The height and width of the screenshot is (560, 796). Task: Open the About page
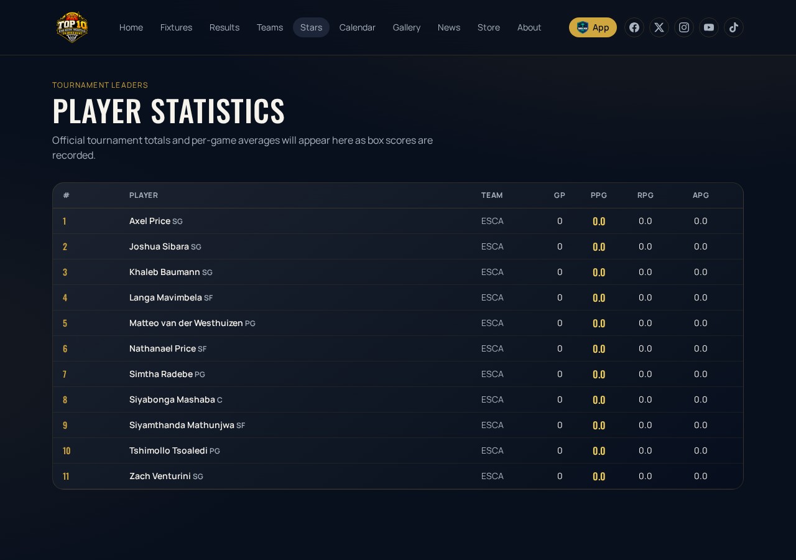529,27
